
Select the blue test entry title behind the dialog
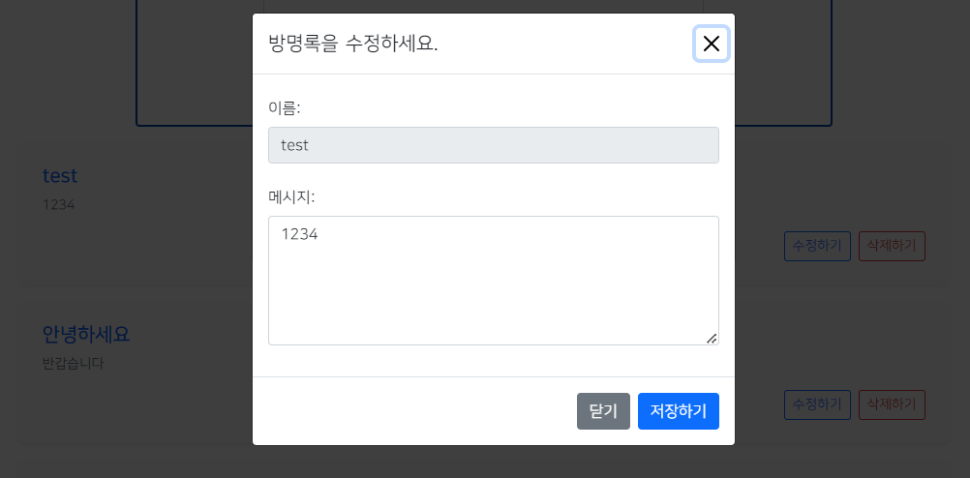[x=60, y=176]
